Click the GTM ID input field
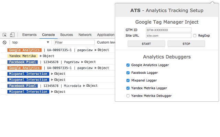 [x=168, y=30]
